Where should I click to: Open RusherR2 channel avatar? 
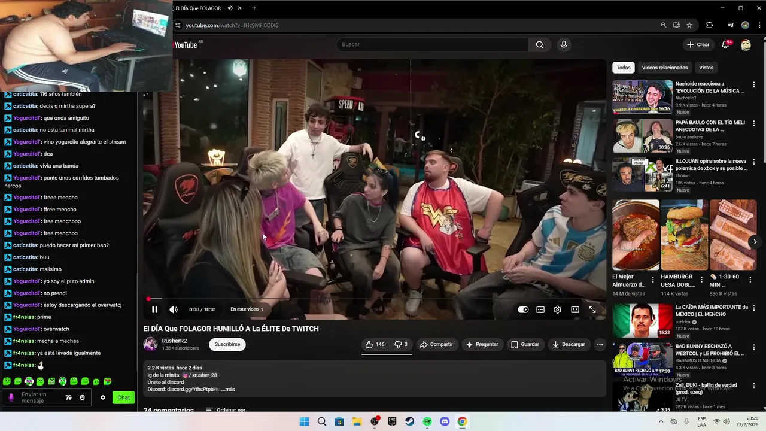[150, 344]
